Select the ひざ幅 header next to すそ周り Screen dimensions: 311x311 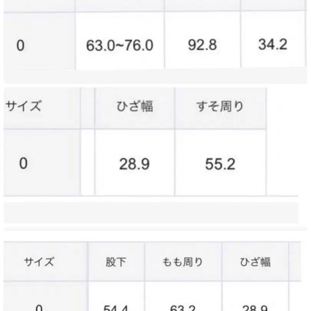click(134, 106)
